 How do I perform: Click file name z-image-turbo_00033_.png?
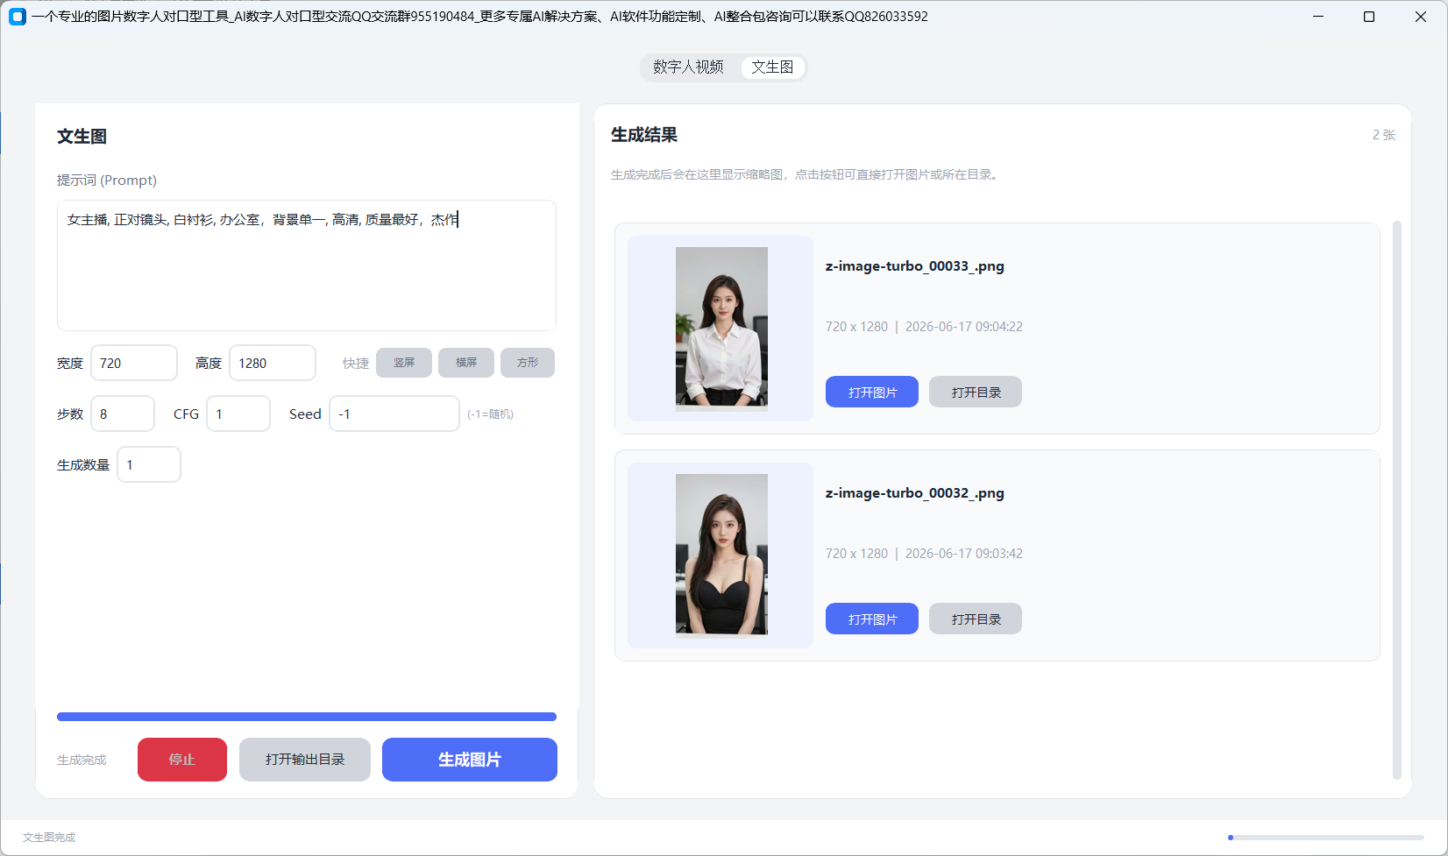[x=915, y=266]
